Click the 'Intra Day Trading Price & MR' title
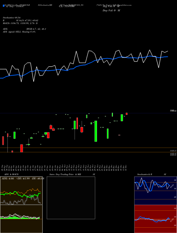177x233 pixels. (x=65, y=174)
